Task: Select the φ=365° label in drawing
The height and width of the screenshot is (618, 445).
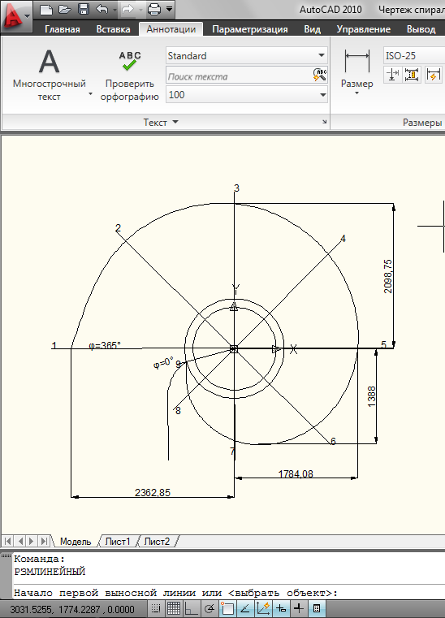Action: point(105,345)
